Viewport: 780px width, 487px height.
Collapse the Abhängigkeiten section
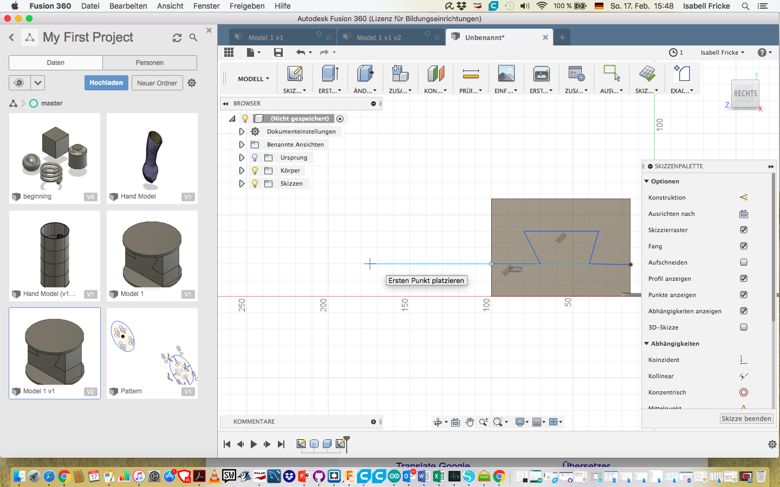pos(646,344)
